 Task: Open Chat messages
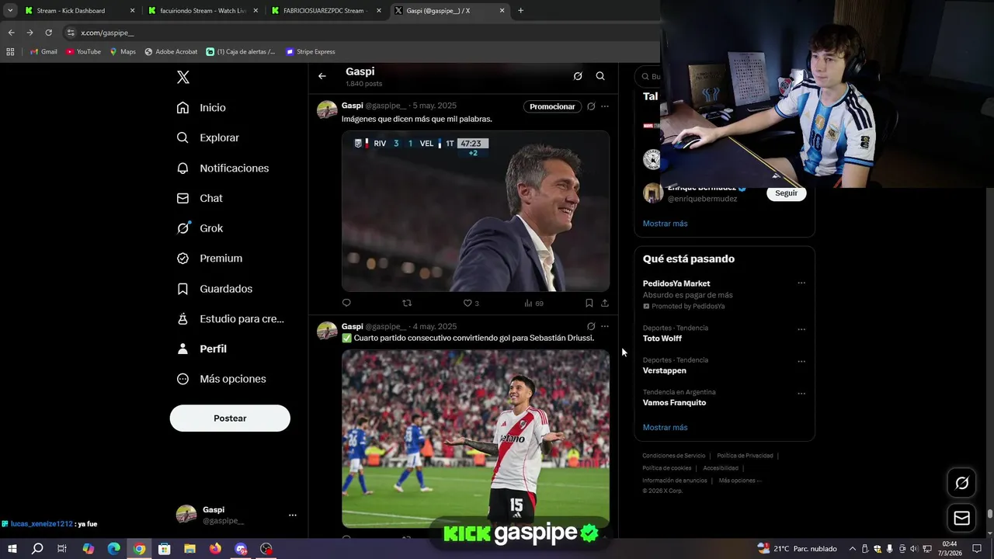pos(200,198)
